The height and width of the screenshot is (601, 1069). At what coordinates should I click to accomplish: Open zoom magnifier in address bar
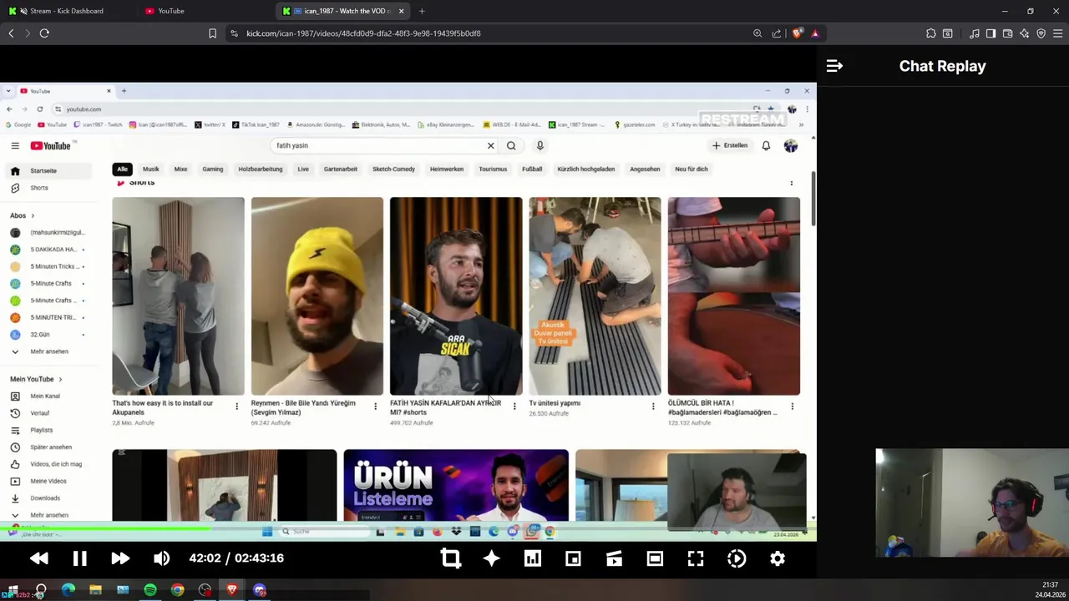pyautogui.click(x=757, y=33)
